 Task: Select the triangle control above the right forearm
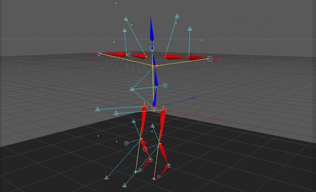190,28
